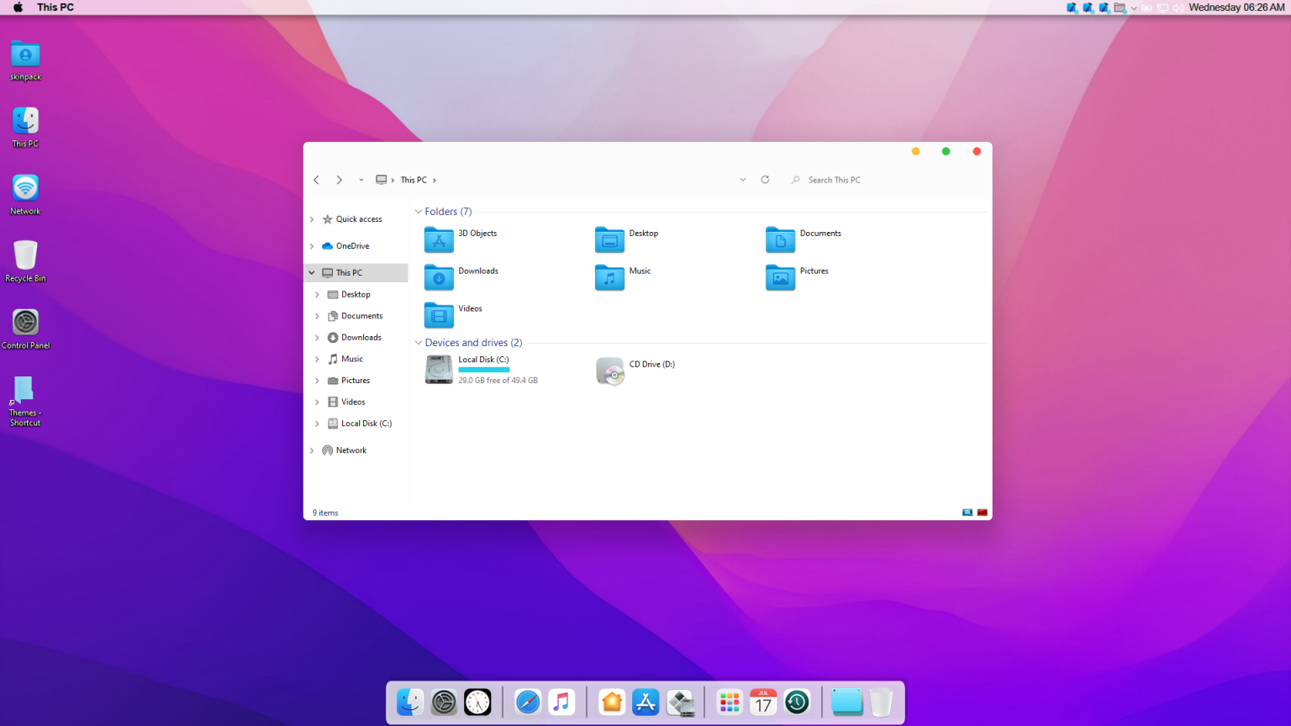The height and width of the screenshot is (726, 1291).
Task: Click the Apple menu in the top bar
Action: [x=17, y=7]
